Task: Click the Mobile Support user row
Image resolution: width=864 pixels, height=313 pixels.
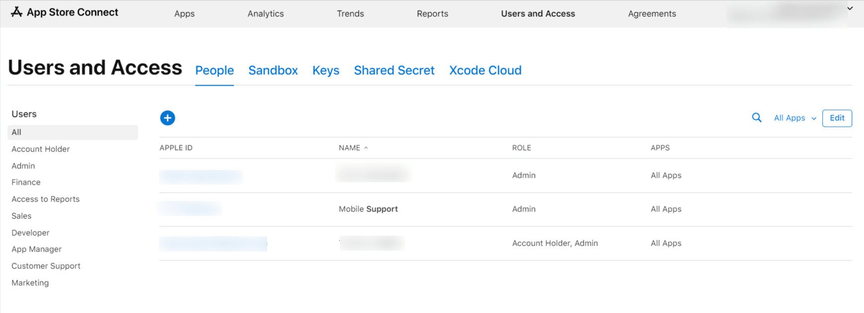Action: point(368,209)
